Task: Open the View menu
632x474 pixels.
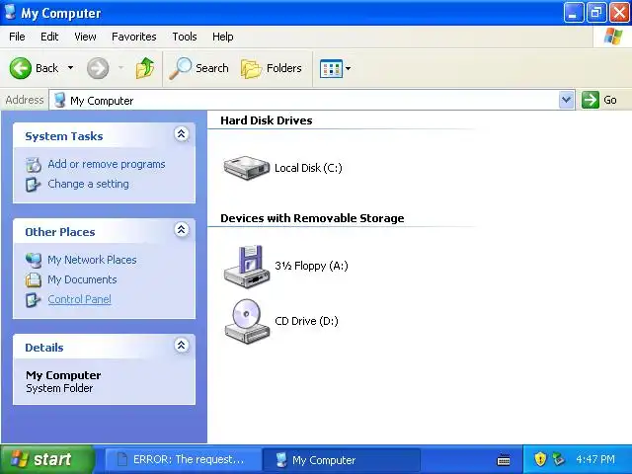Action: tap(85, 37)
